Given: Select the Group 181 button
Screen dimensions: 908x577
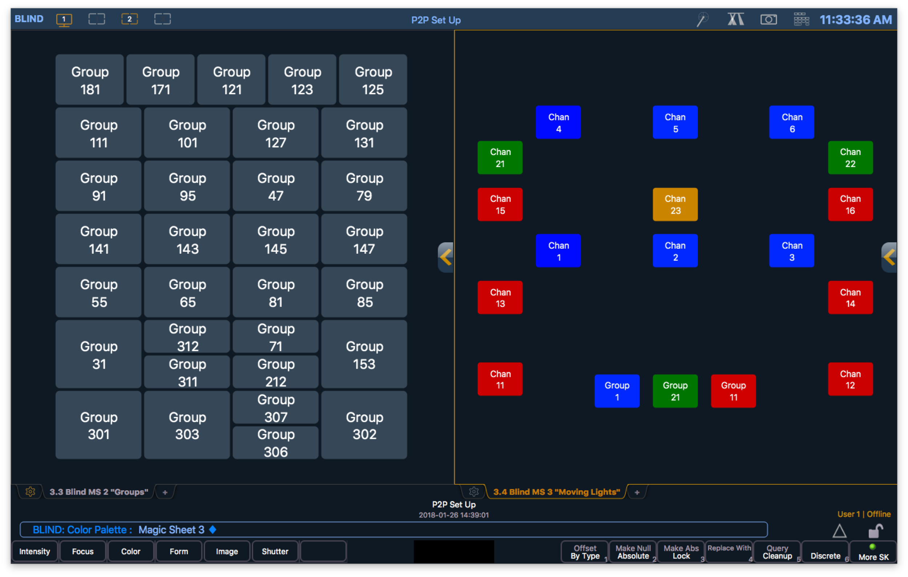Looking at the screenshot, I should 90,80.
